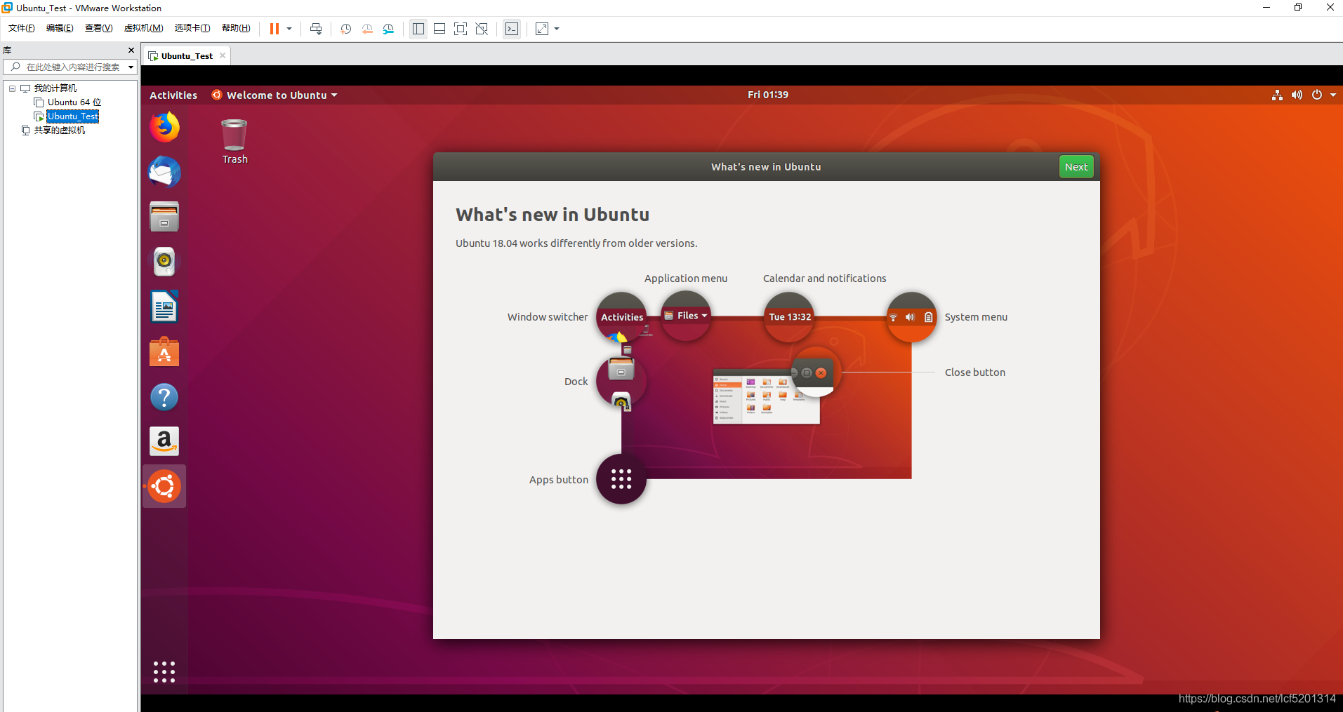
Task: Toggle the console view button
Action: (x=512, y=29)
